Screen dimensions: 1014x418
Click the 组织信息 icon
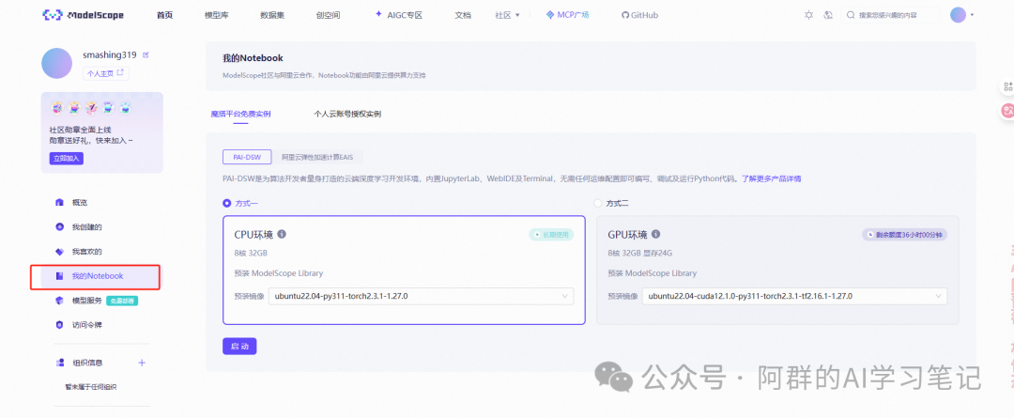click(59, 363)
